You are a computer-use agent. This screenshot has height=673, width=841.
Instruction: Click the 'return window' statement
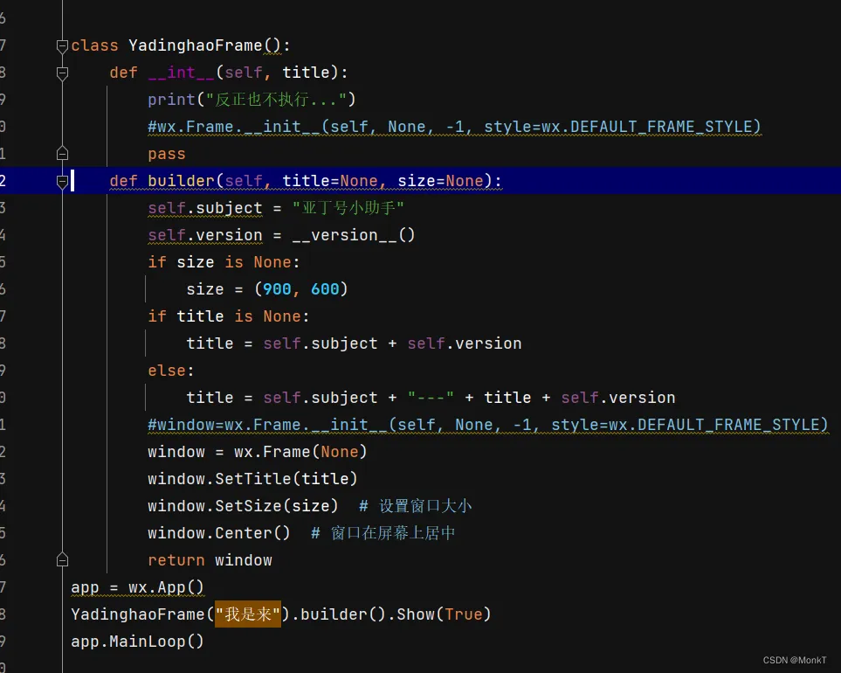click(x=210, y=560)
